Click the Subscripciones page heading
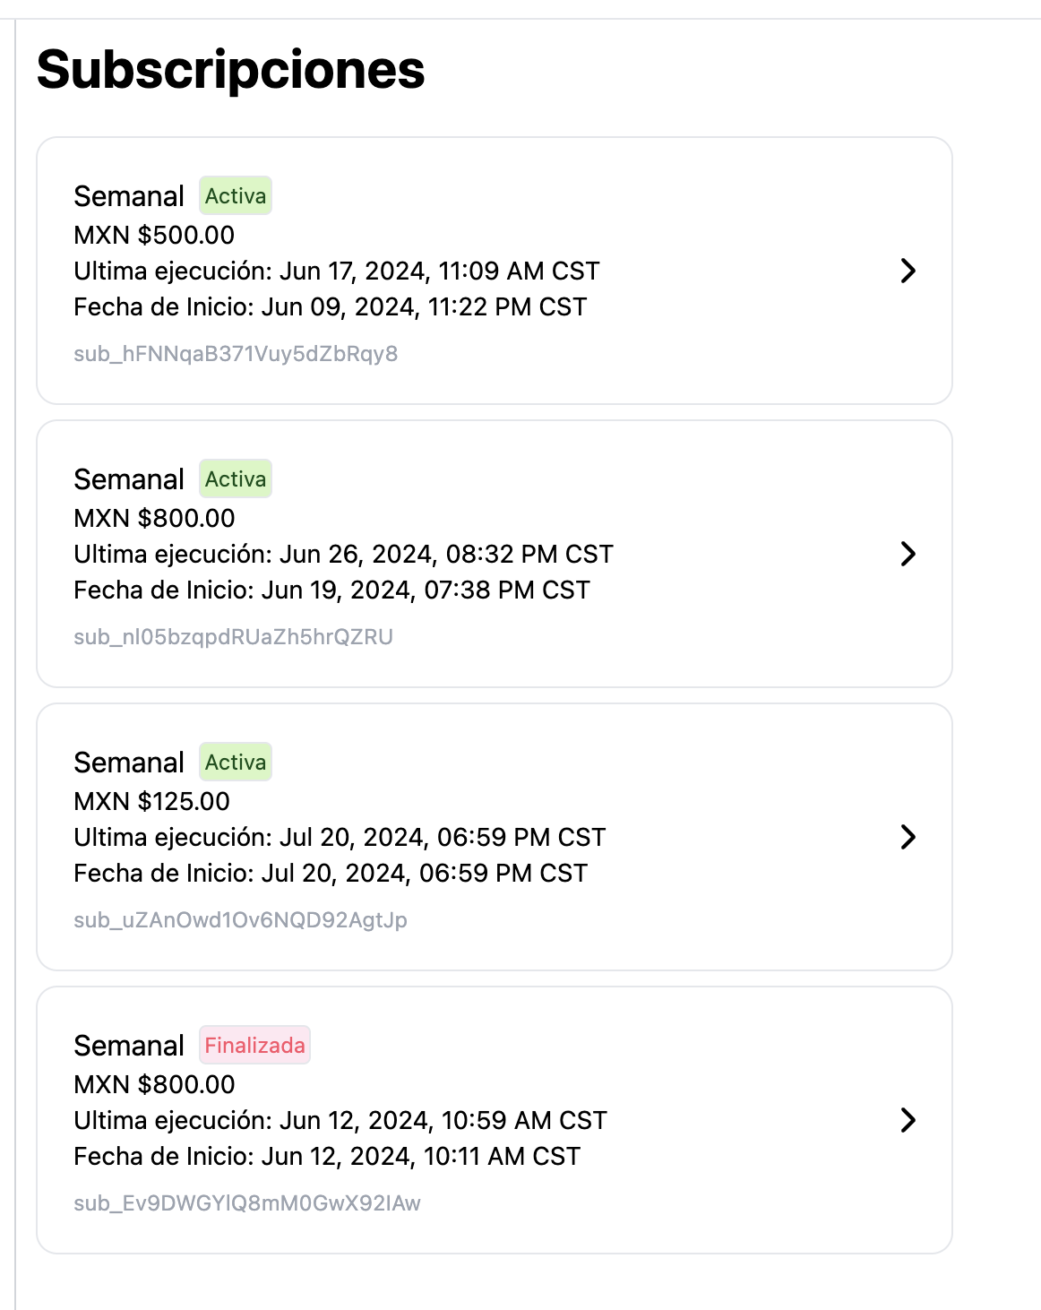This screenshot has width=1041, height=1310. tap(230, 70)
